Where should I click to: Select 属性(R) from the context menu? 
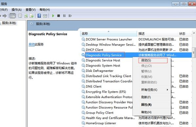point(147,105)
